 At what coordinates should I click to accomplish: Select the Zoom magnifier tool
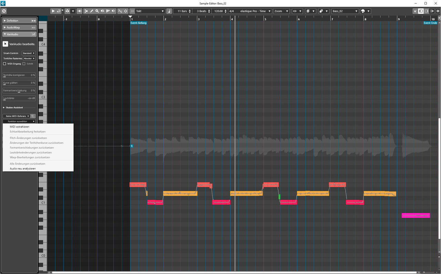(x=97, y=11)
